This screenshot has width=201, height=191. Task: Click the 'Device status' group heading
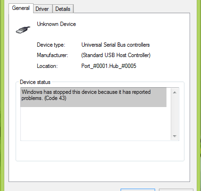(35, 82)
